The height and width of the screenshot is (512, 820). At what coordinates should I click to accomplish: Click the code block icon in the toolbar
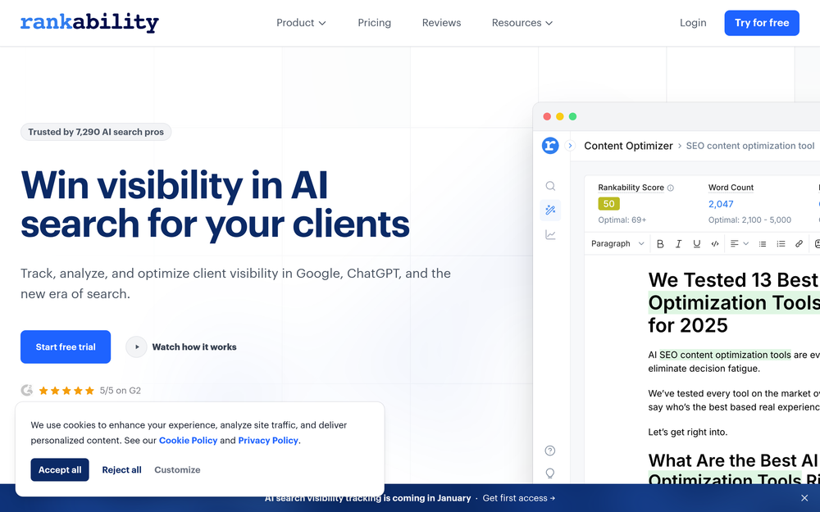[x=714, y=243]
